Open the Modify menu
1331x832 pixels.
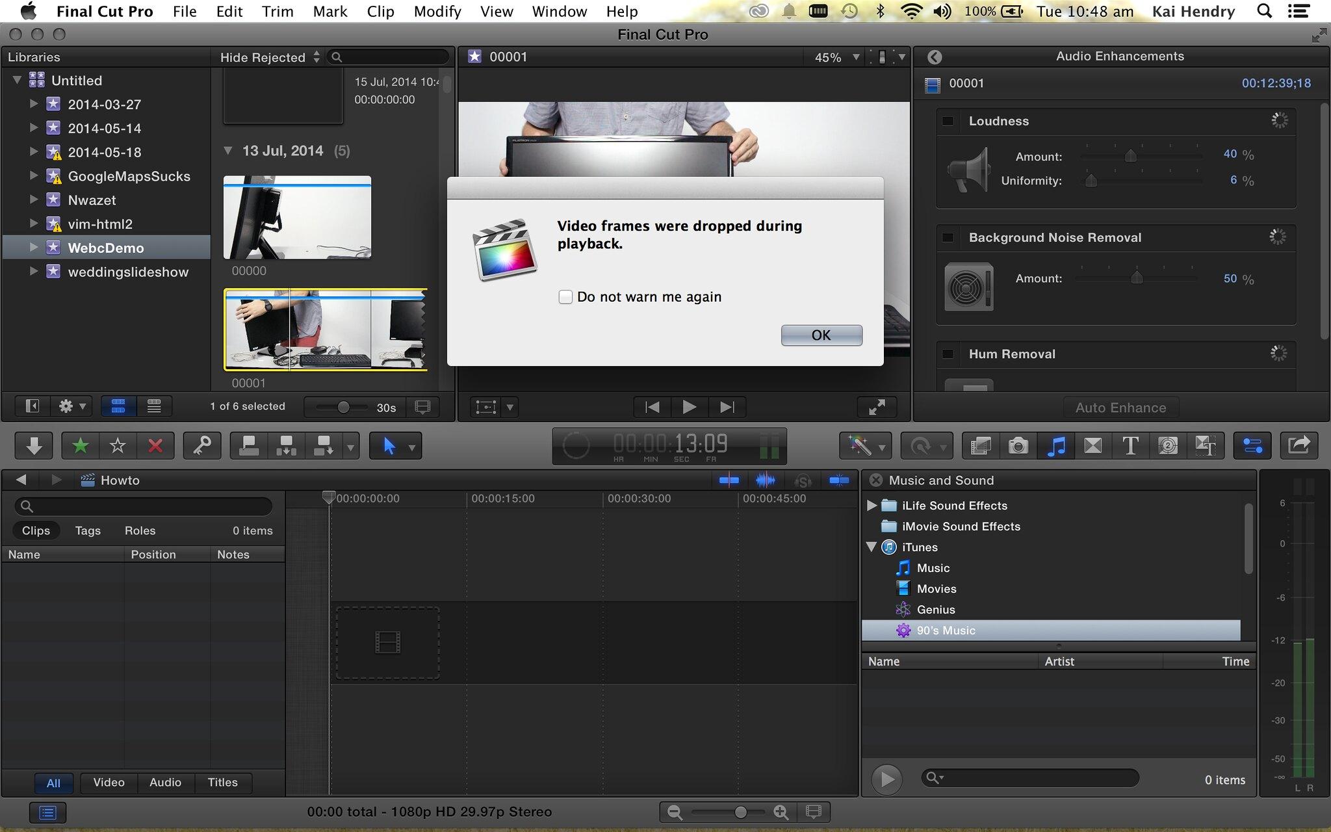tap(437, 12)
